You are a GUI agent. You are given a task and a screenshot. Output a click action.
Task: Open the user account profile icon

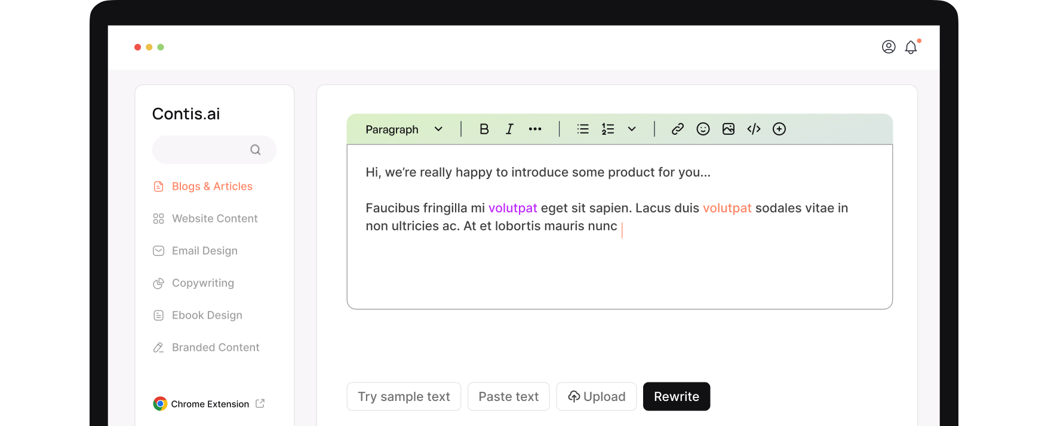coord(889,47)
